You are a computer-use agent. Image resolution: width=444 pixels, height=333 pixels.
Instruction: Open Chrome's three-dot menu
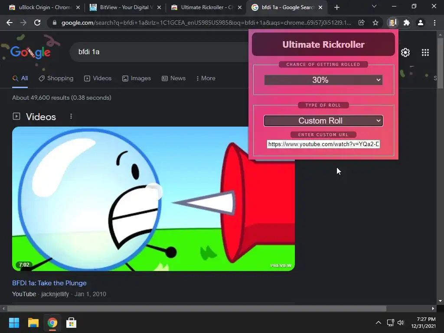434,23
